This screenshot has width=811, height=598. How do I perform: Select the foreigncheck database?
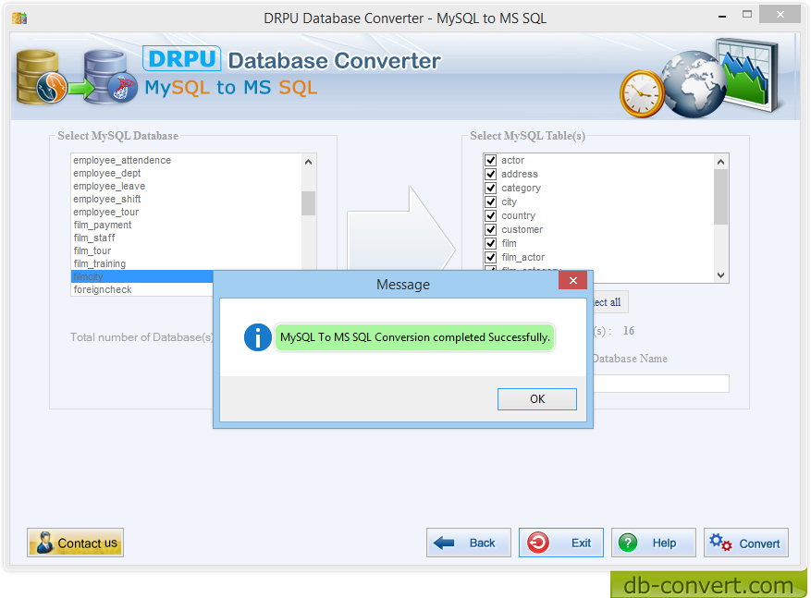click(x=142, y=289)
